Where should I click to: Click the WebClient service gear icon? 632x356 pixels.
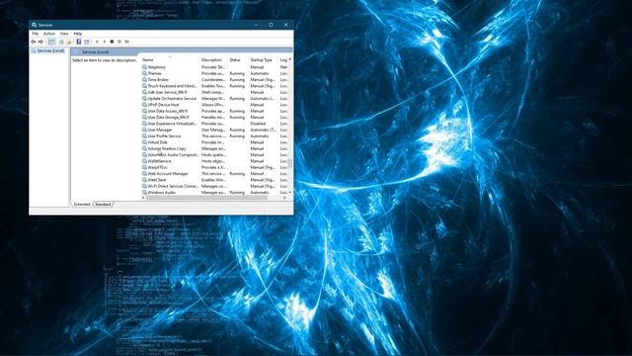point(144,180)
